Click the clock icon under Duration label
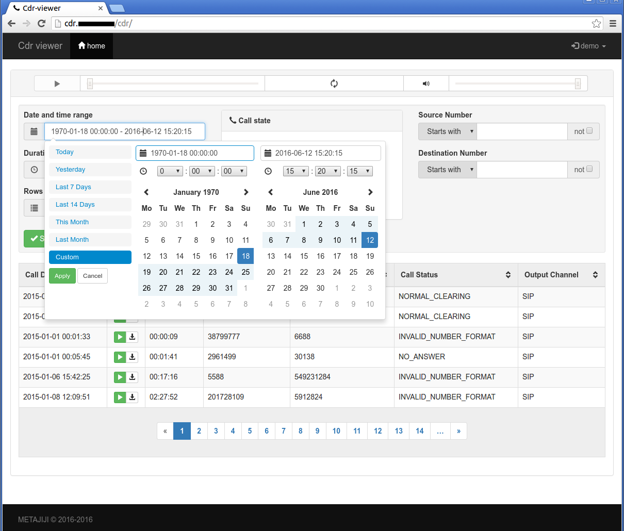Image resolution: width=624 pixels, height=531 pixels. [x=34, y=170]
